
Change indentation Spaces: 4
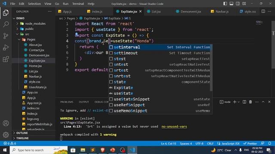186,144
